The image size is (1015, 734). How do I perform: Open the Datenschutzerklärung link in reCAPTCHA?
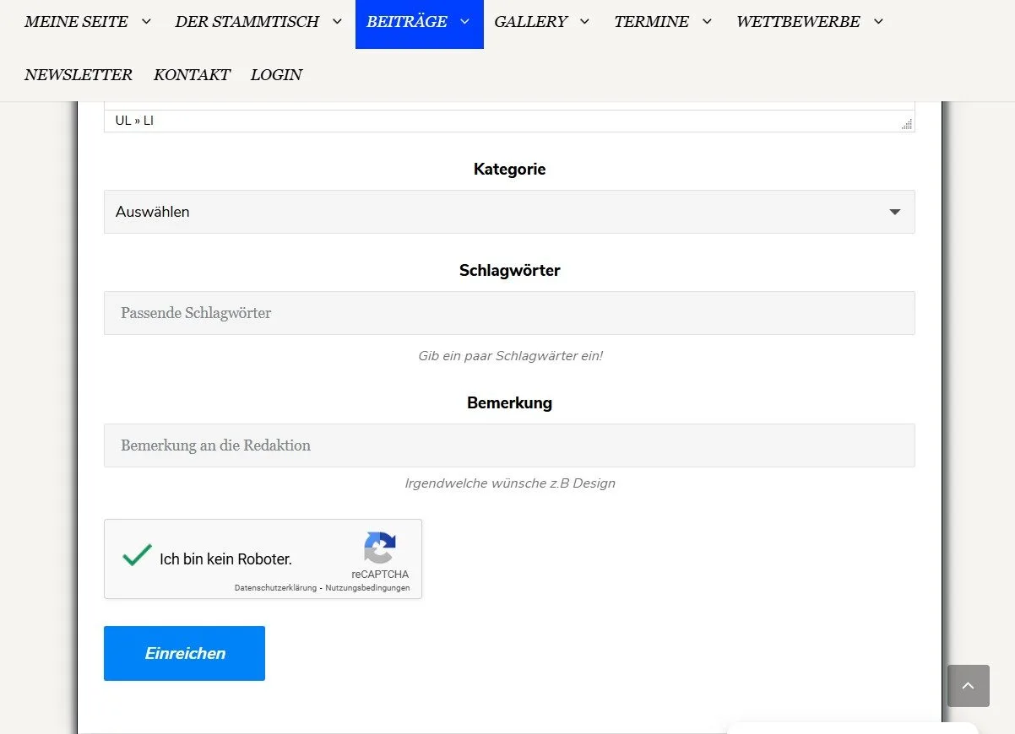pyautogui.click(x=275, y=588)
